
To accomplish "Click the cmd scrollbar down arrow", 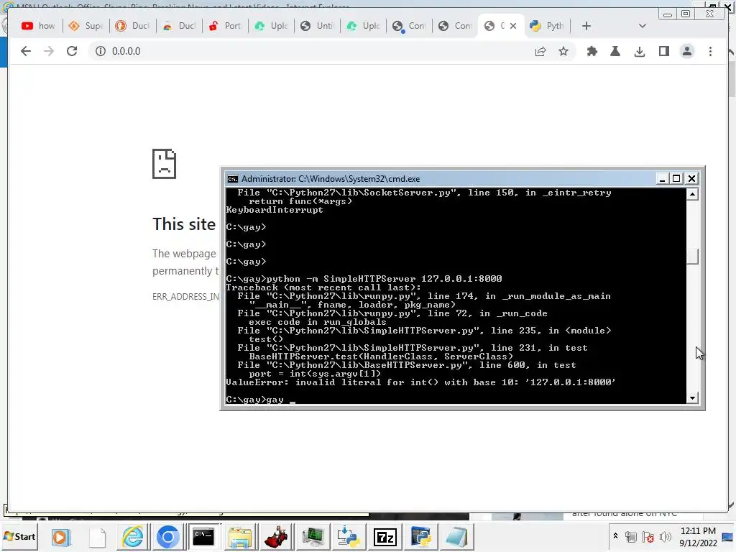I will click(x=692, y=398).
